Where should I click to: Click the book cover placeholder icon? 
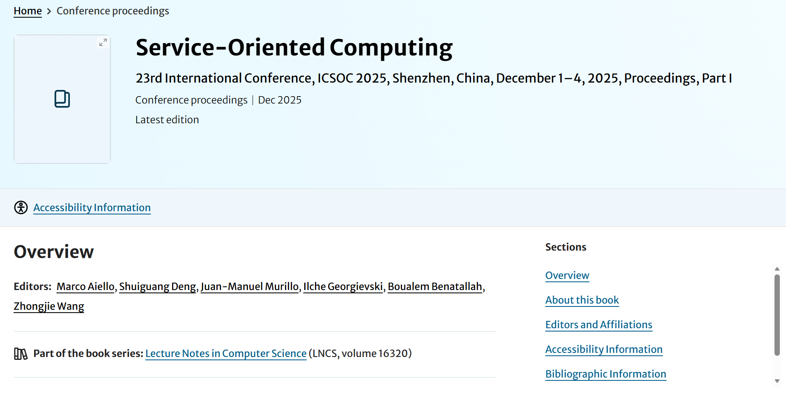tap(62, 99)
